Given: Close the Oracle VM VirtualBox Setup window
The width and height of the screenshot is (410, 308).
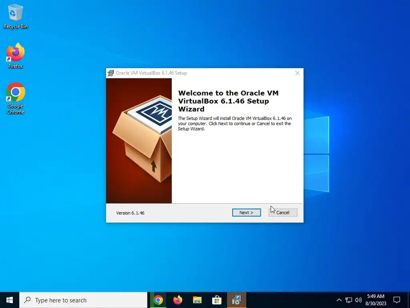Looking at the screenshot, I should [297, 73].
